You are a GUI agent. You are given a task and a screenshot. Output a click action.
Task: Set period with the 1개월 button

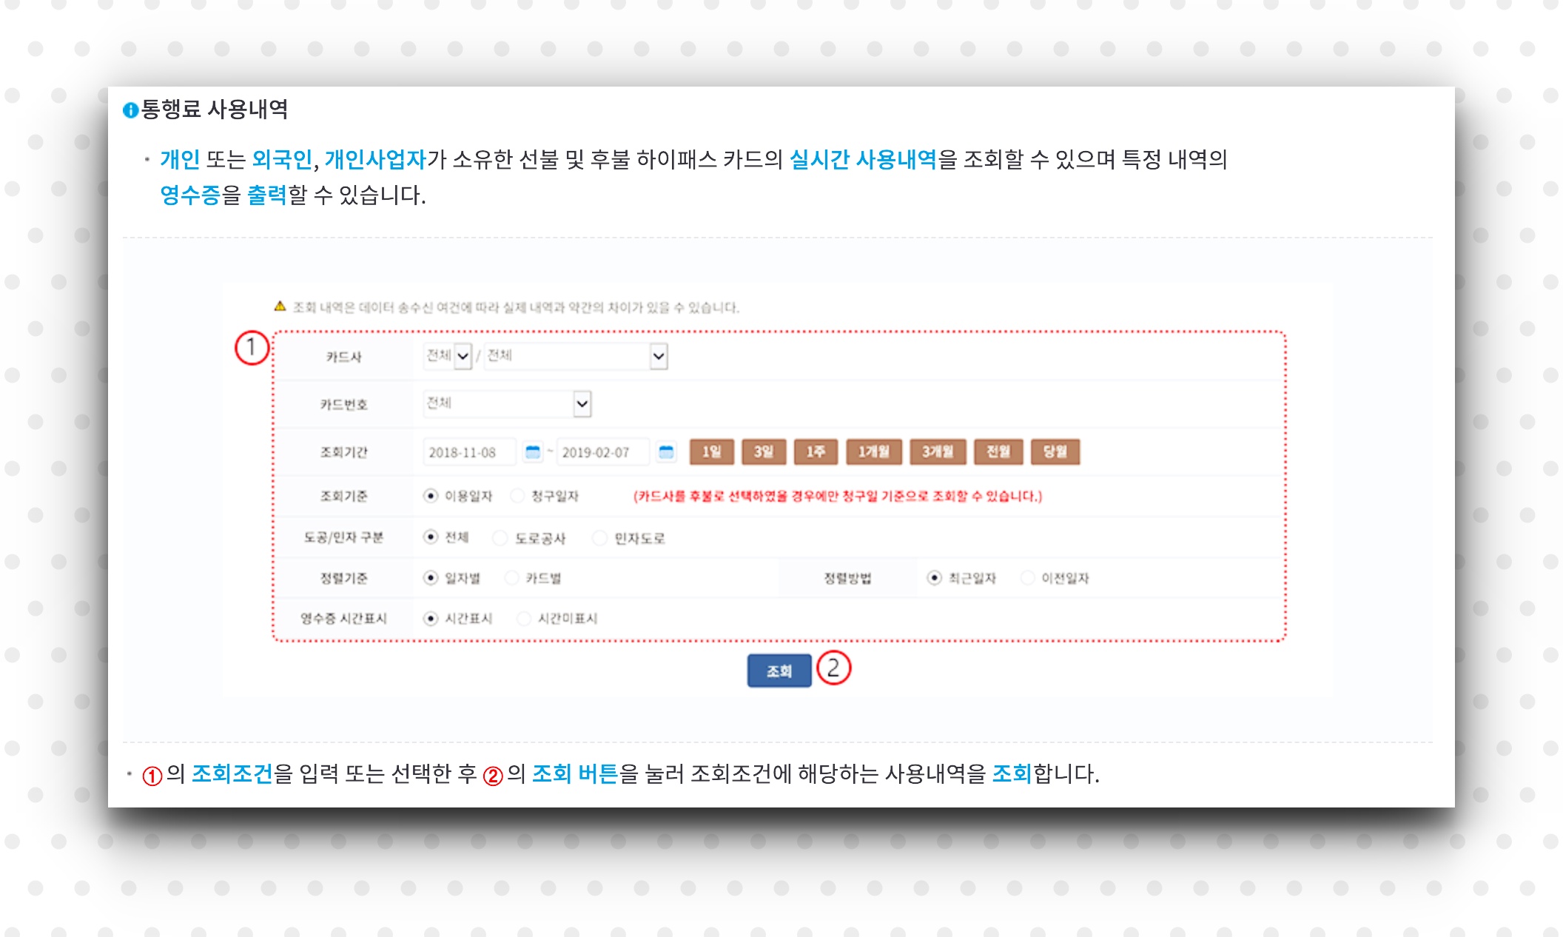click(873, 451)
